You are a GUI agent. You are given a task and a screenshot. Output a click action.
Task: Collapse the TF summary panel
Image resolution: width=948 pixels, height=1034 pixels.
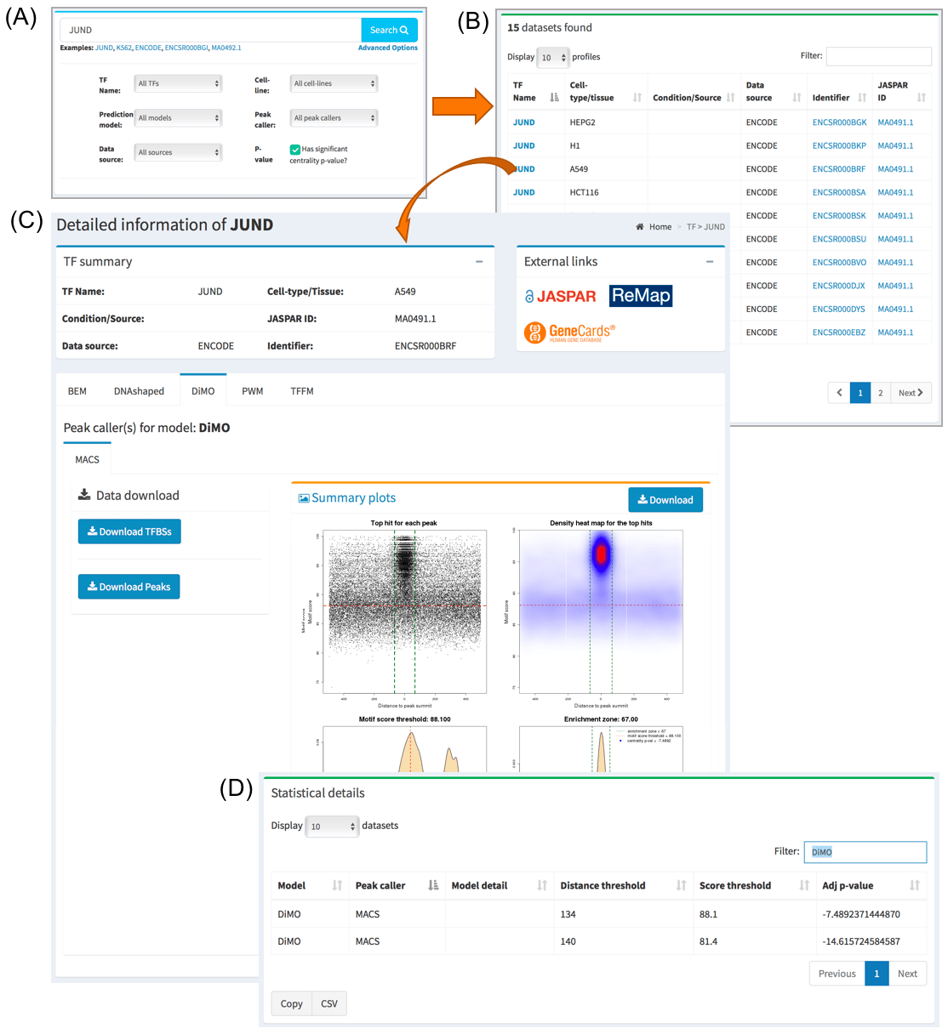(479, 262)
